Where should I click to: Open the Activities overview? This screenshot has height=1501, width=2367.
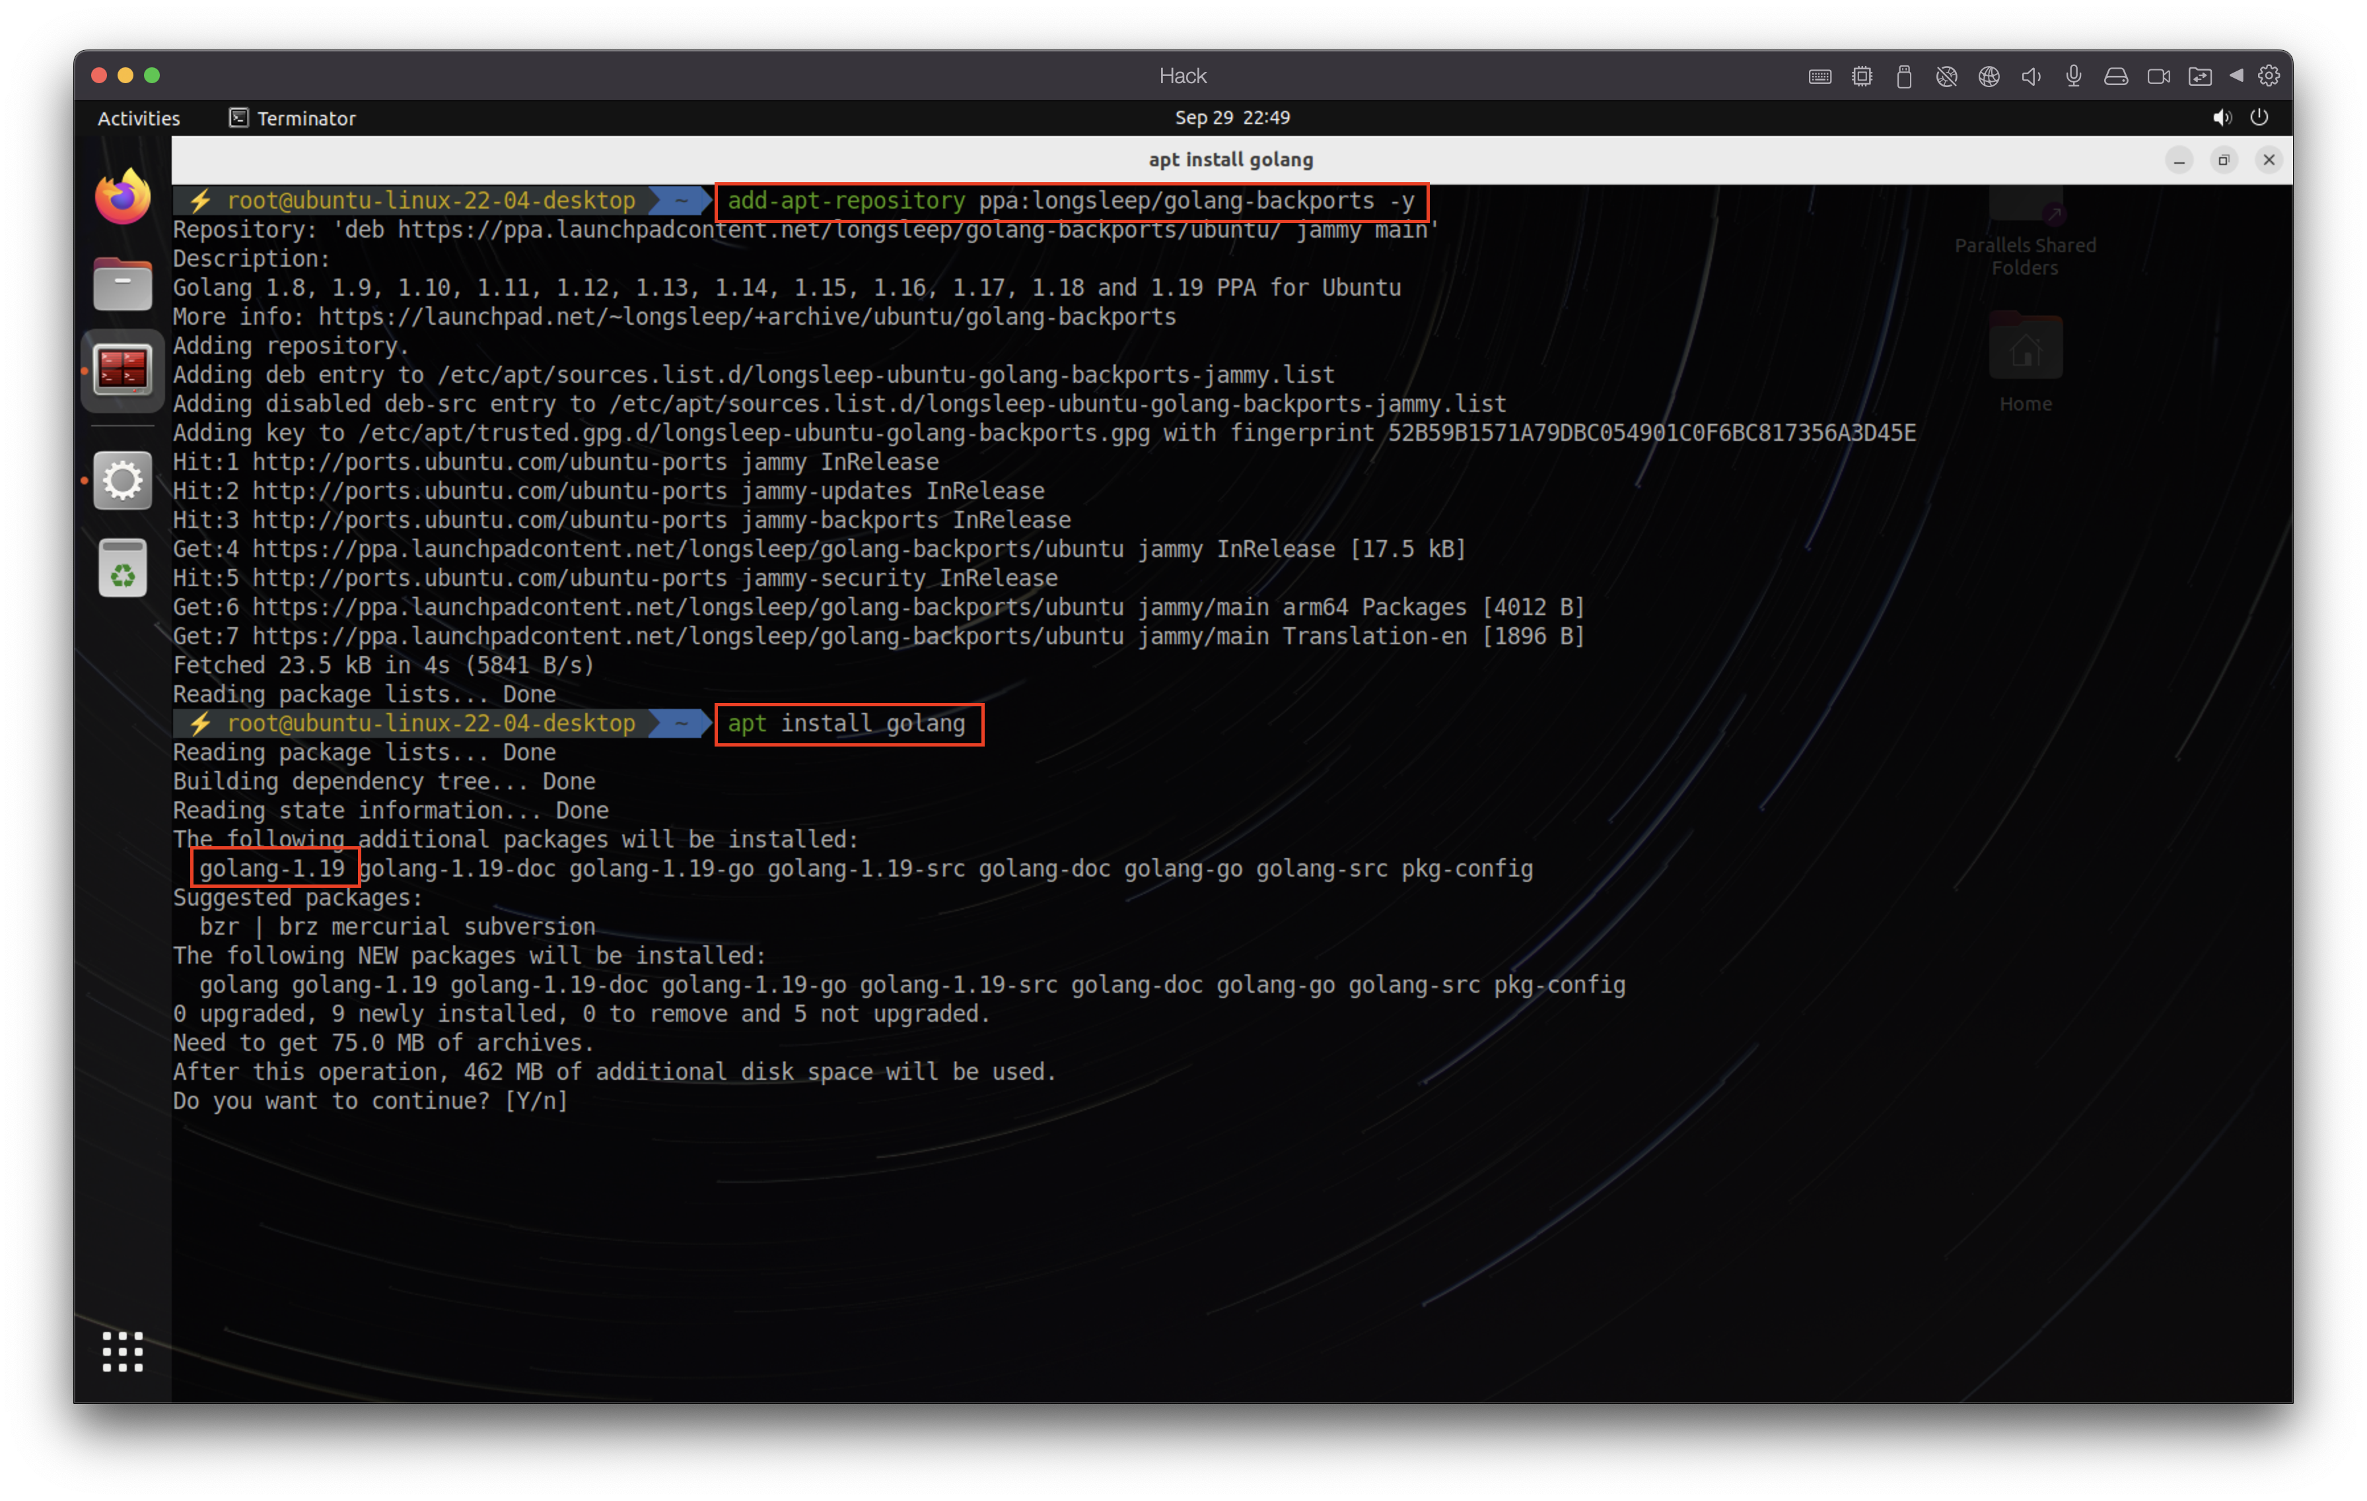click(x=139, y=119)
